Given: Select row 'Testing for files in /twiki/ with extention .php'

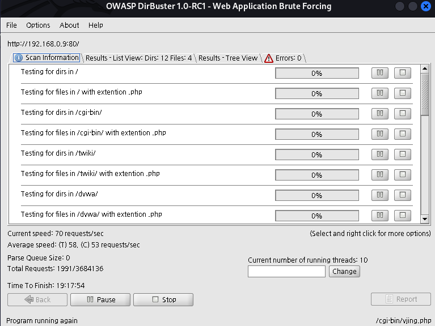Looking at the screenshot, I should (217, 175).
